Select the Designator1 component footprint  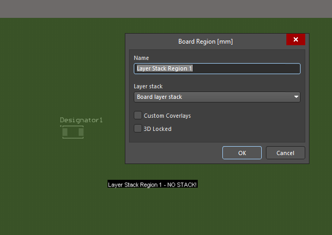pos(72,132)
